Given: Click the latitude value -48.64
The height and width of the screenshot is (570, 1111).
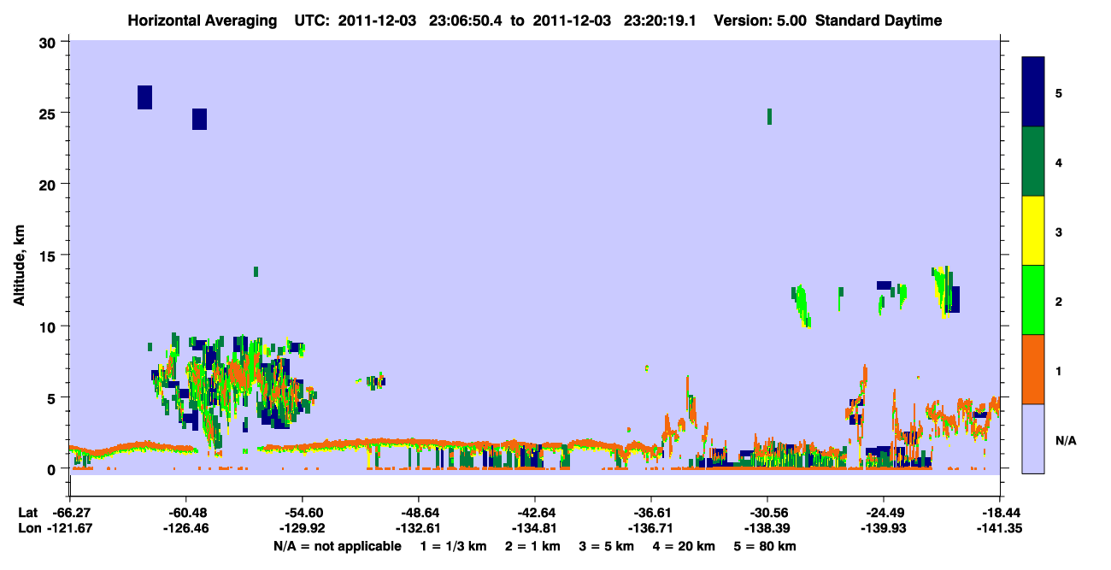Looking at the screenshot, I should coord(420,512).
